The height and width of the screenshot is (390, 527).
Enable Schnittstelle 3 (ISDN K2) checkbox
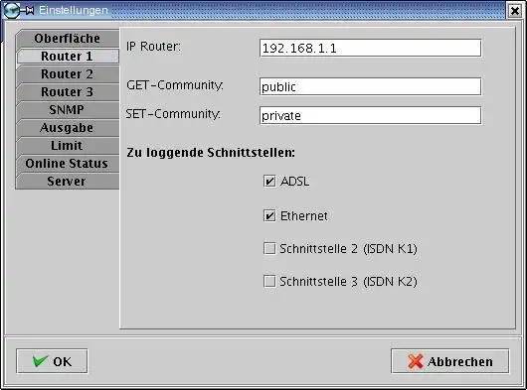pos(269,282)
